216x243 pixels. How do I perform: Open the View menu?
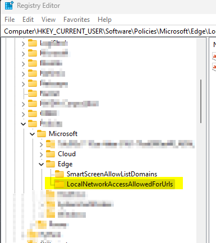click(48, 20)
